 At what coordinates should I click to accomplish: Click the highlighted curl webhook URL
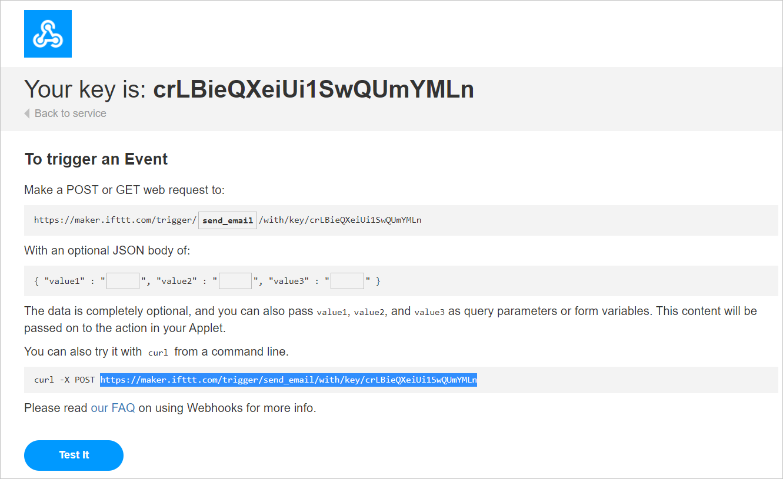tap(288, 380)
